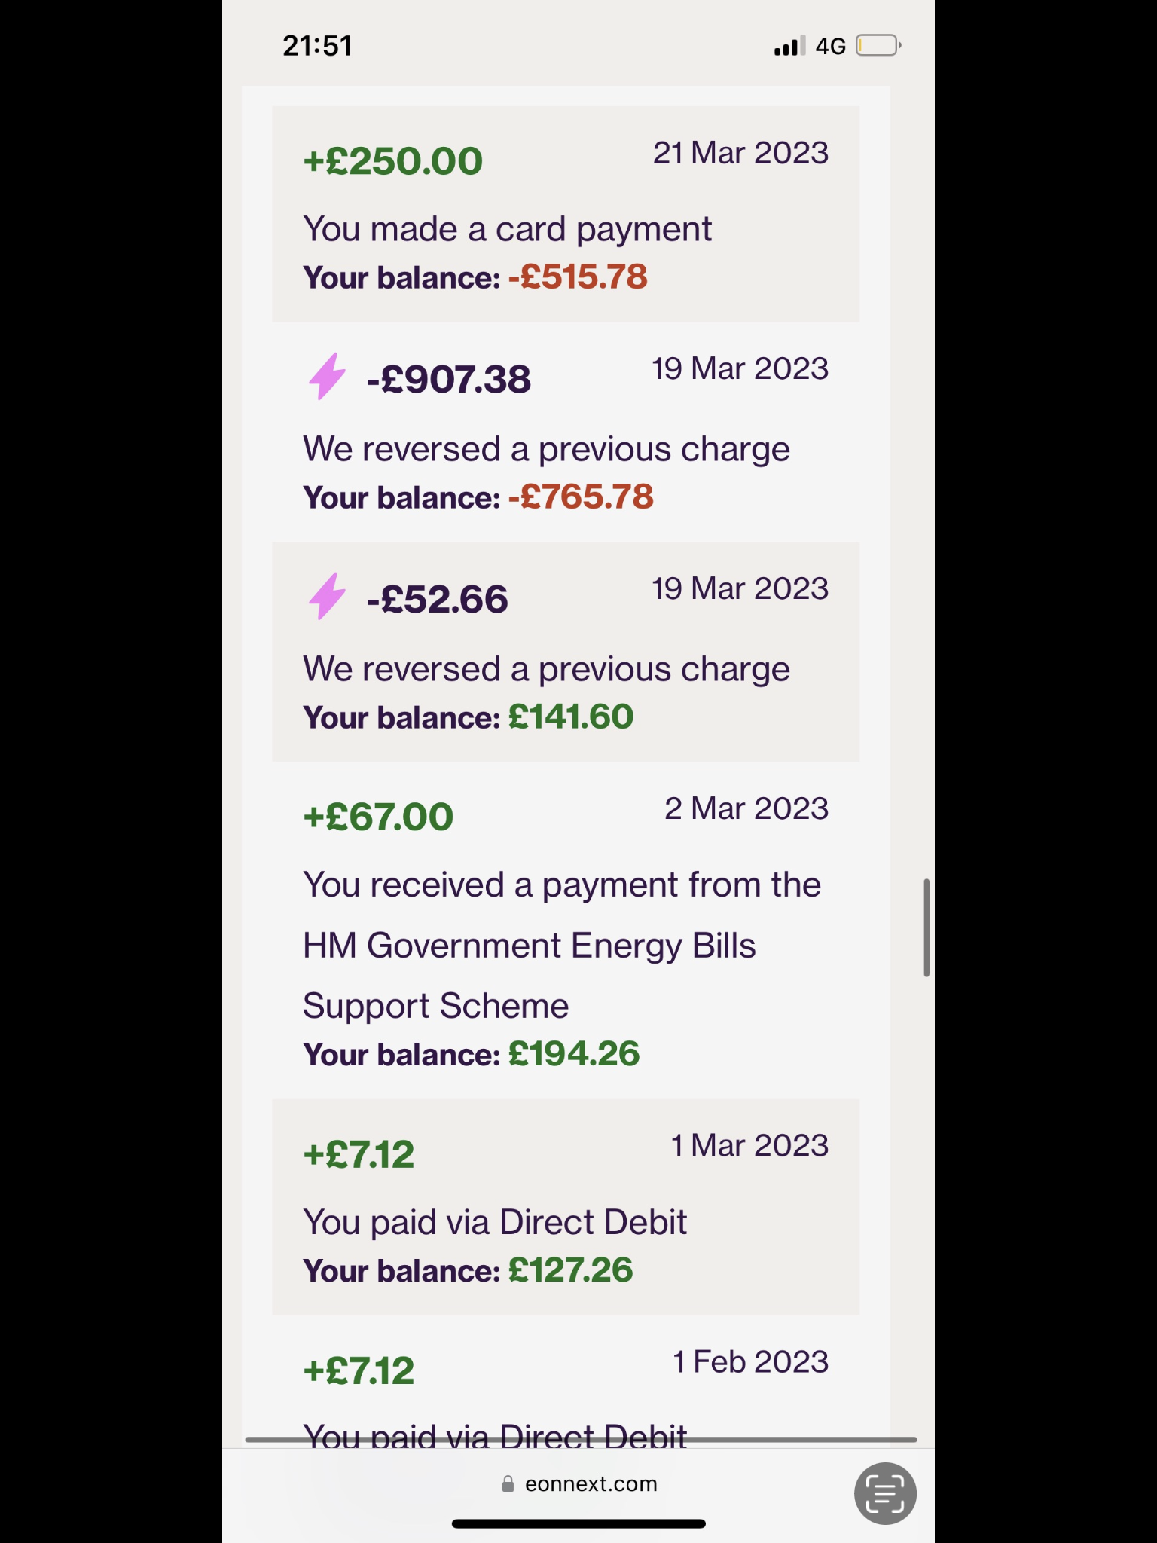The image size is (1157, 1543).
Task: Open the -£52.66 reversed charge transaction
Action: click(x=566, y=652)
